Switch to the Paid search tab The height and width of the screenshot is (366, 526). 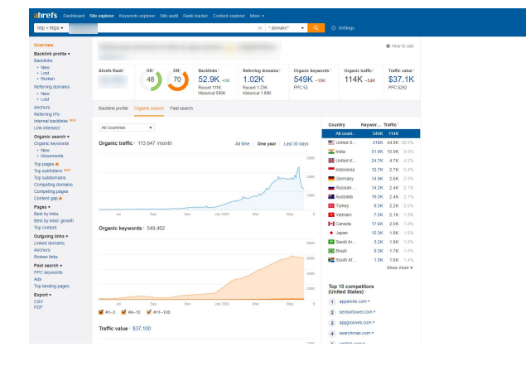[181, 108]
